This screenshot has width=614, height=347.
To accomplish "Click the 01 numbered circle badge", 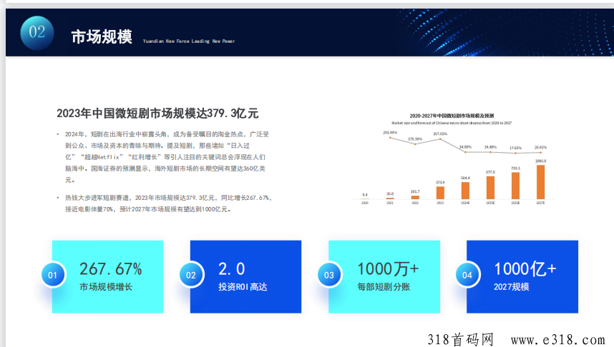I will (53, 275).
